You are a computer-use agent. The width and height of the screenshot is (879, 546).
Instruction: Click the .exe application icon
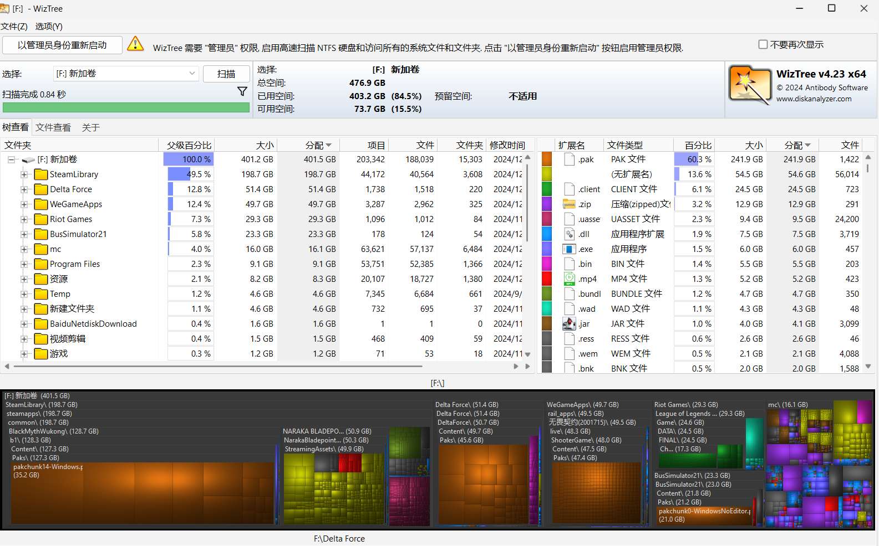click(x=569, y=249)
